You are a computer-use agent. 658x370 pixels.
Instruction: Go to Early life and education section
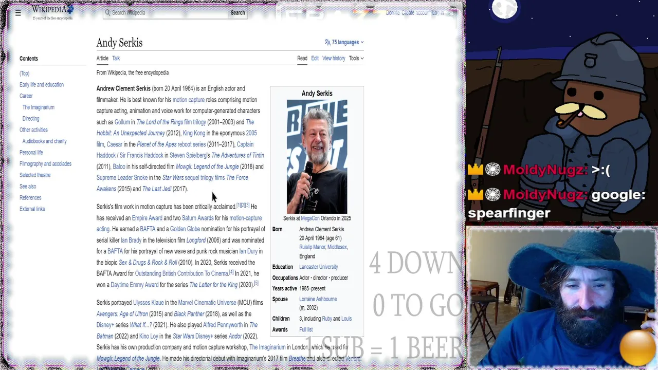point(42,85)
